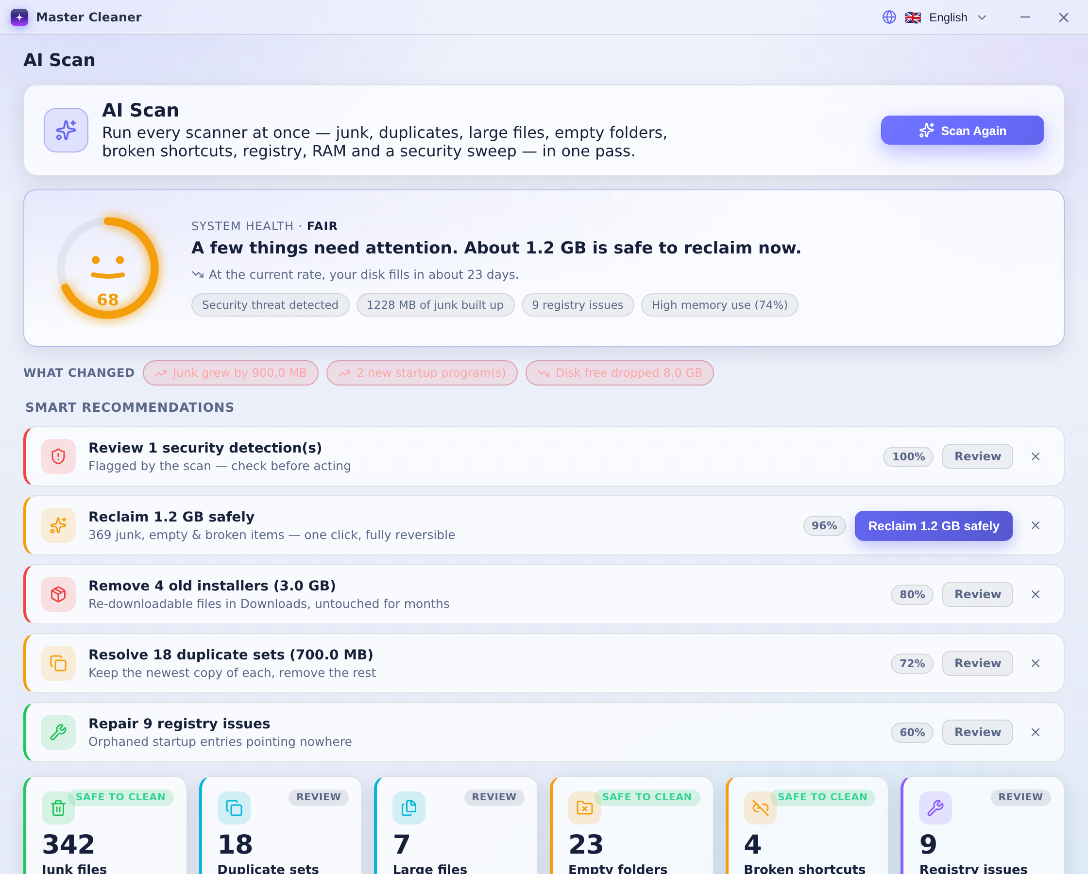
Task: Click the 1228 MB of junk built up chip
Action: tap(436, 305)
